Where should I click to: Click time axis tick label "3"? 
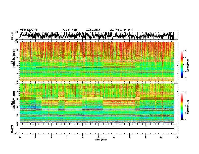coord(67,137)
